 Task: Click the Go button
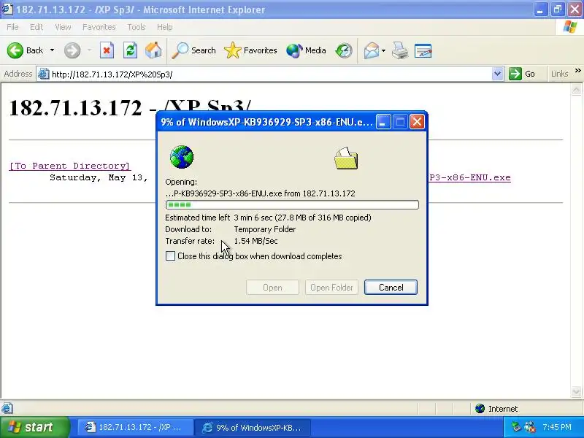pyautogui.click(x=522, y=74)
